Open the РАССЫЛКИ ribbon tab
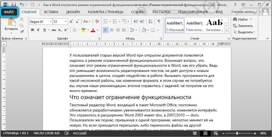 161,12
